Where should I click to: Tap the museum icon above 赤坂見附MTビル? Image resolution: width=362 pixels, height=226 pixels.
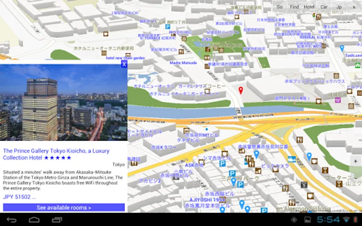tap(186, 130)
